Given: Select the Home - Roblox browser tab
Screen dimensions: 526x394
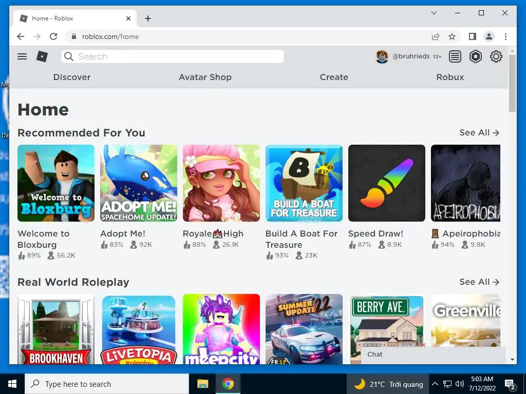Looking at the screenshot, I should (x=75, y=18).
